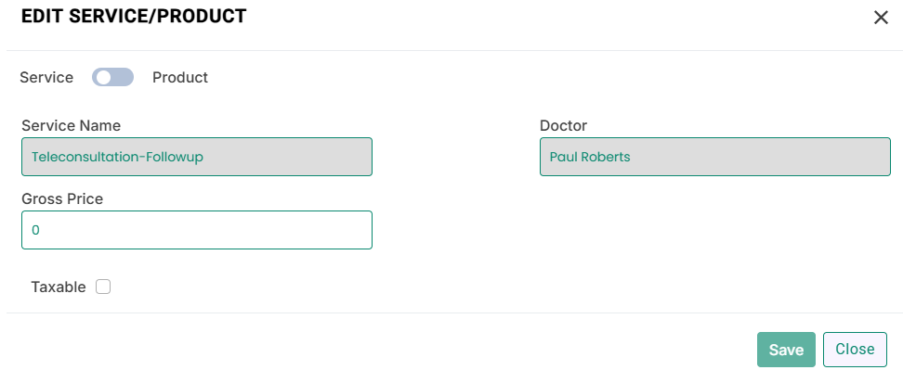Save the service changes
Screen dimensions: 903x370
pyautogui.click(x=786, y=350)
